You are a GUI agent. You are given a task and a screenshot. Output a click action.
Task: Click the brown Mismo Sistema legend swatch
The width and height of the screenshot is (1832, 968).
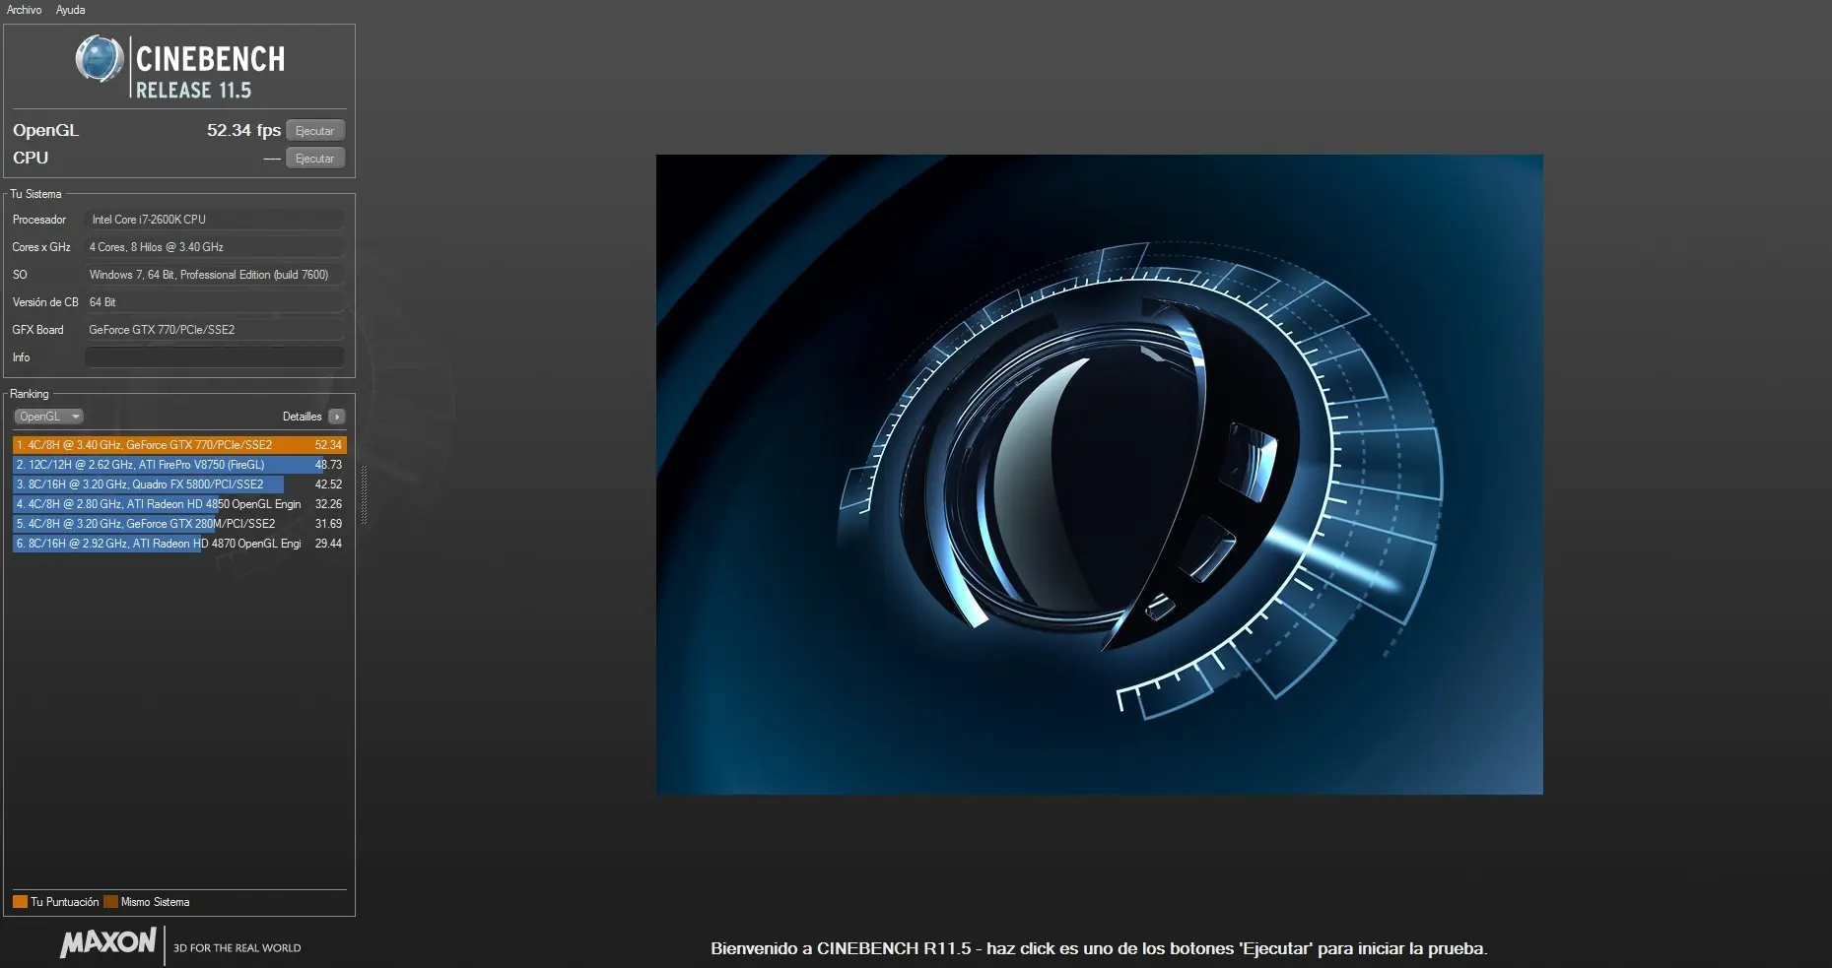coord(110,902)
